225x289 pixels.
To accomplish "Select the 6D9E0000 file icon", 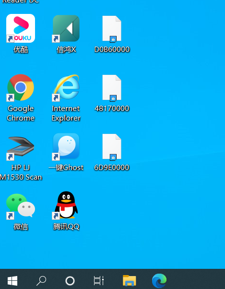I will coord(112,147).
